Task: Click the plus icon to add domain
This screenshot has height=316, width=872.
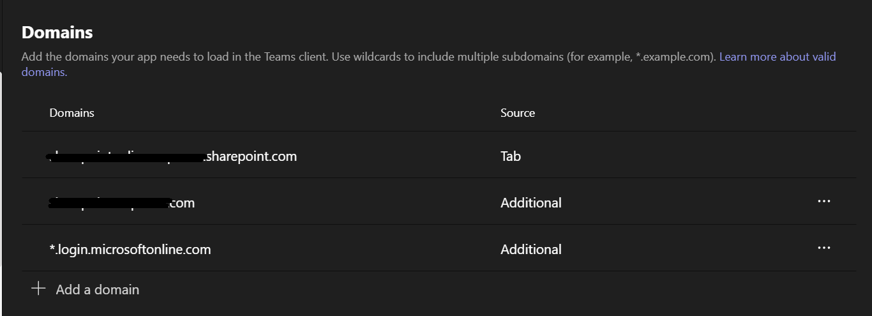Action: pyautogui.click(x=38, y=289)
